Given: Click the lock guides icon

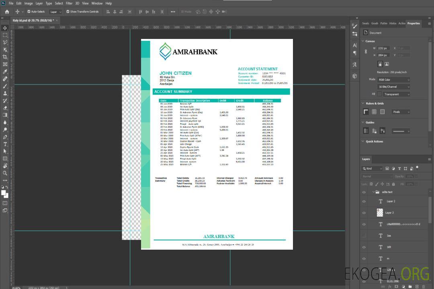Looking at the screenshot, I should pyautogui.click(x=374, y=131).
